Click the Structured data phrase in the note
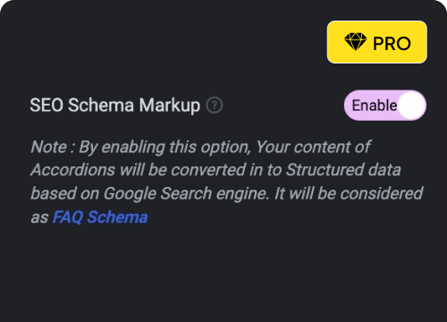Viewport: 447px width, 322px height. click(343, 170)
